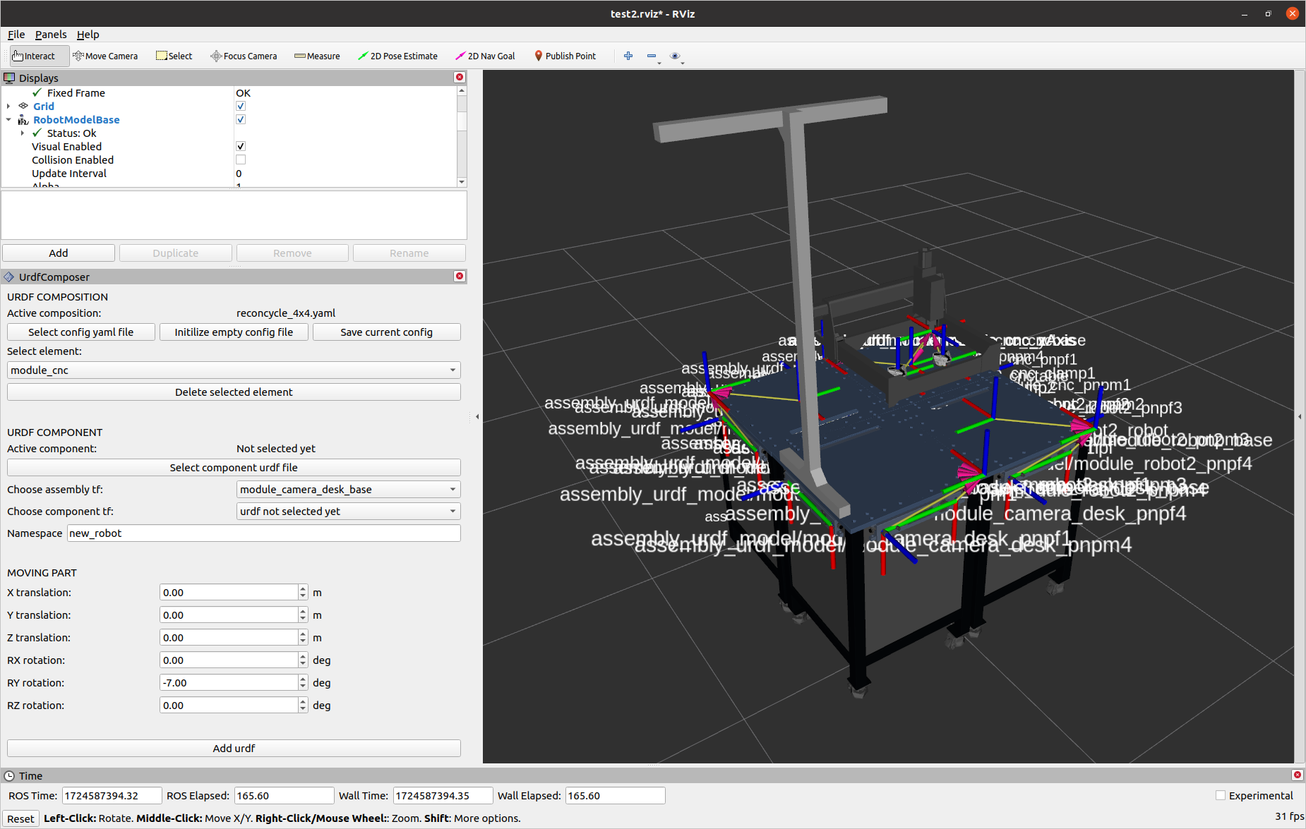Image resolution: width=1306 pixels, height=829 pixels.
Task: Click the Wall Elapsed field
Action: click(x=615, y=795)
